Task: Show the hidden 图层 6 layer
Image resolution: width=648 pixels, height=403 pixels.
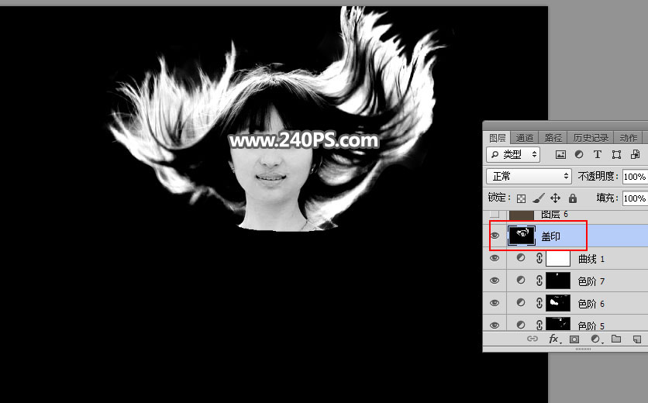Action: tap(495, 215)
